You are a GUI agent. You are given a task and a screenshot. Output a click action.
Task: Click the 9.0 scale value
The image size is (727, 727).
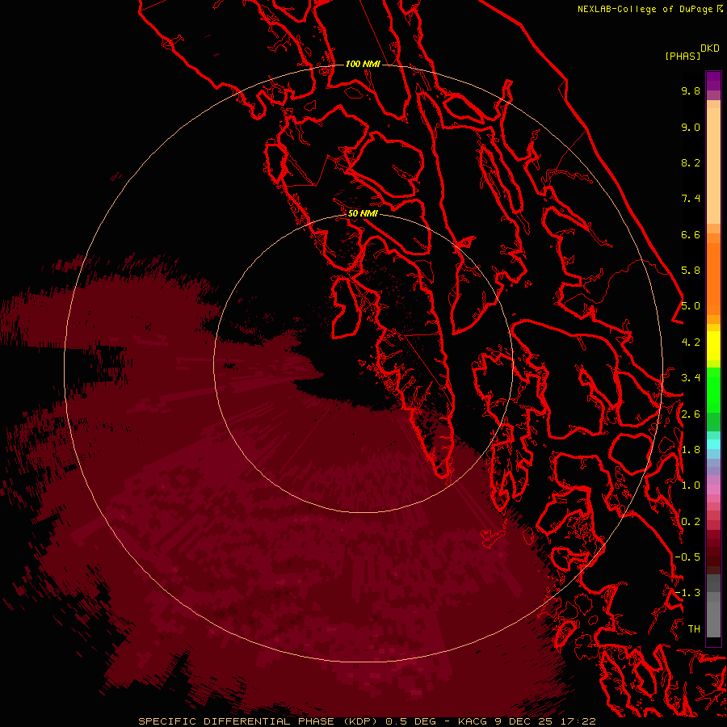[x=691, y=127]
